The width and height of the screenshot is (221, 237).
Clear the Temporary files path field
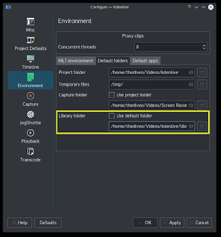pyautogui.click(x=191, y=84)
